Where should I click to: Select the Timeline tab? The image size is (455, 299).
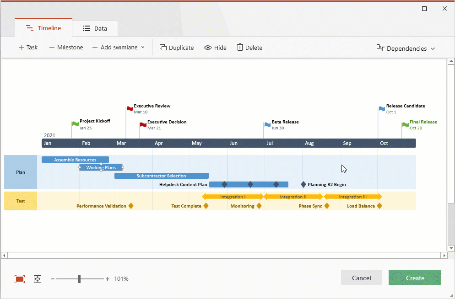pos(43,28)
